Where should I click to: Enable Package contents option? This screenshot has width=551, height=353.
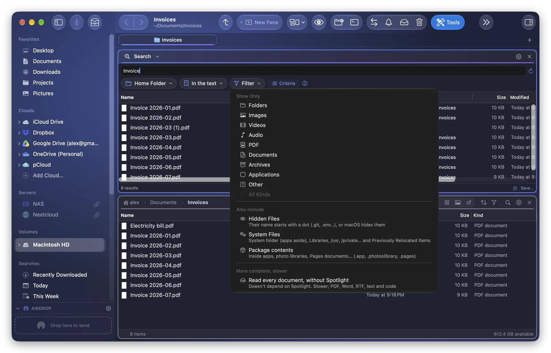click(334, 253)
